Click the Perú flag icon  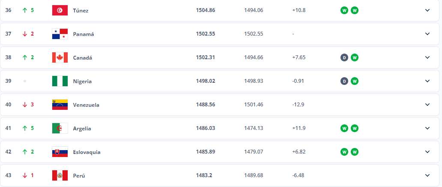click(60, 175)
